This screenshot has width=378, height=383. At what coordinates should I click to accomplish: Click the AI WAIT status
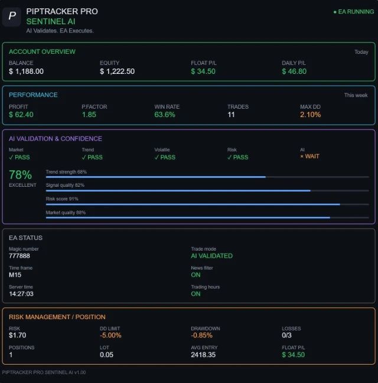[x=309, y=156]
